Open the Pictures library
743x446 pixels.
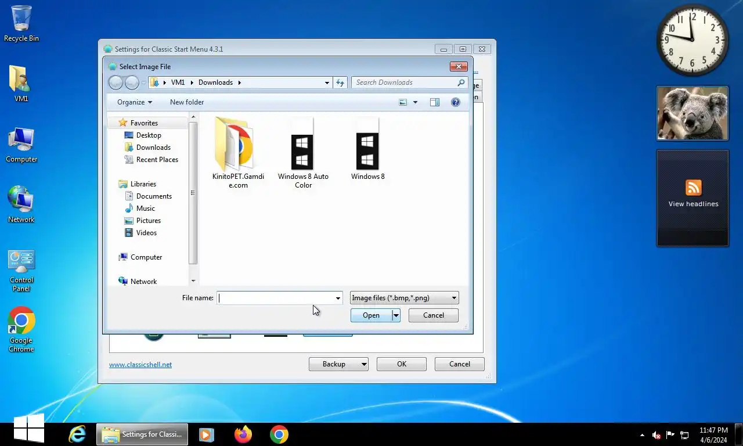pyautogui.click(x=148, y=220)
